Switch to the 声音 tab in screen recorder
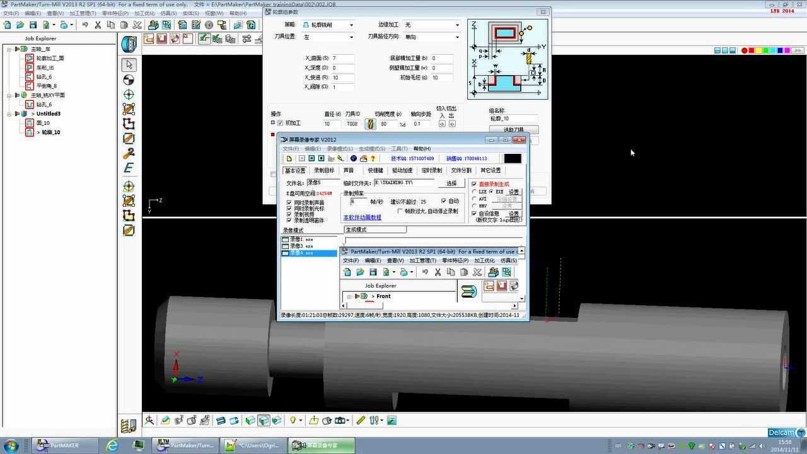 (349, 170)
